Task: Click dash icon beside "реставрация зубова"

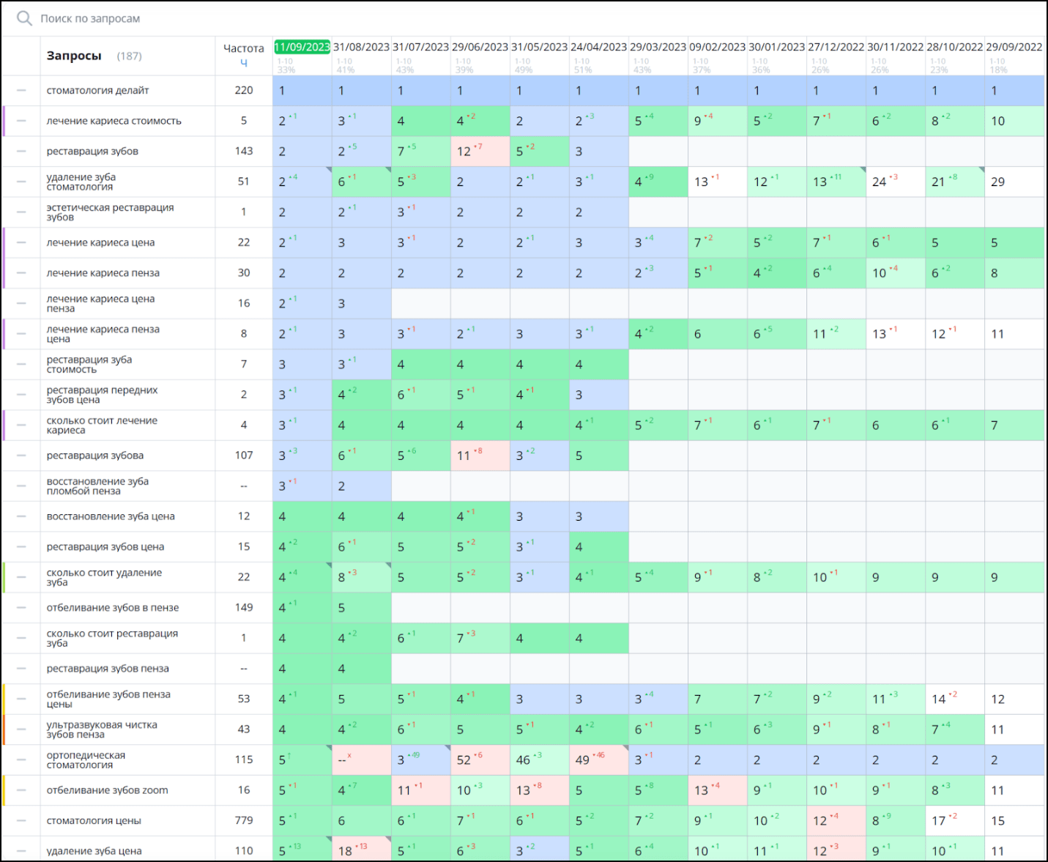Action: pos(21,456)
